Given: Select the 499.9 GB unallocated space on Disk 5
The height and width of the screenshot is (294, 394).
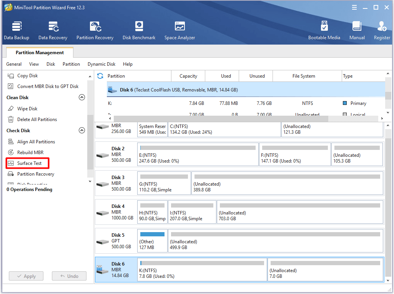Looking at the screenshot, I should [275, 241].
